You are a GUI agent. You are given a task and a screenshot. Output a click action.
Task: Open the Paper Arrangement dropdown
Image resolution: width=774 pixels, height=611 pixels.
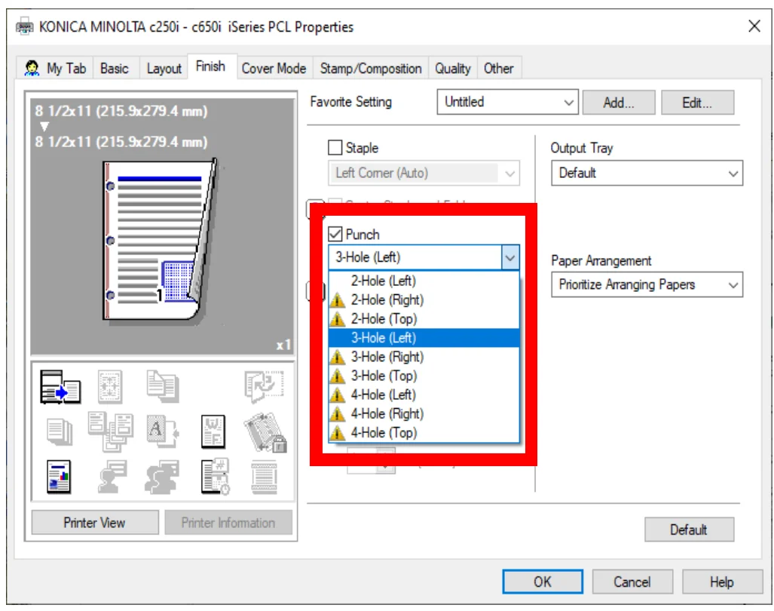click(x=647, y=284)
